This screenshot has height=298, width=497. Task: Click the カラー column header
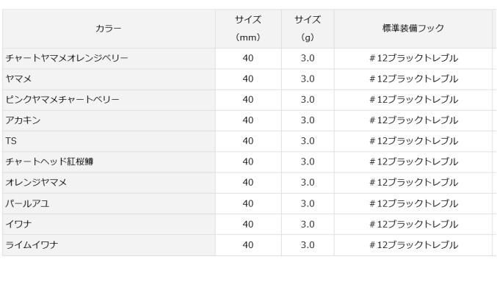108,29
